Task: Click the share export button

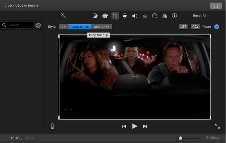Action: (216, 6)
